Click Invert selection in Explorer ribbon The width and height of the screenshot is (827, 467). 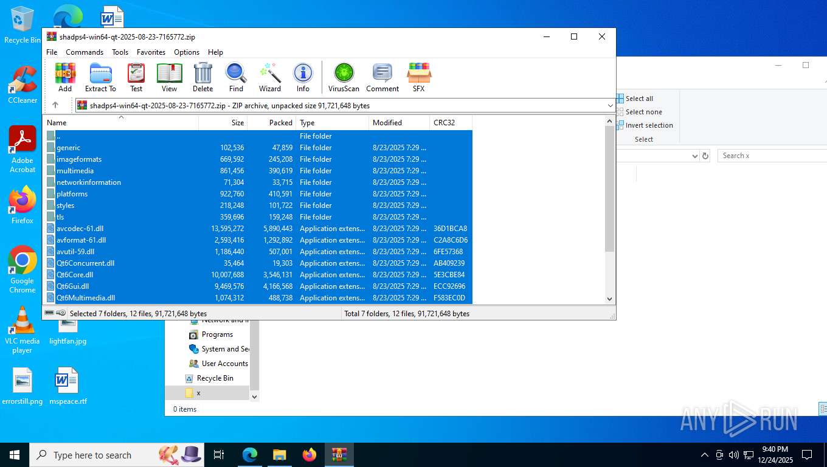(x=645, y=125)
